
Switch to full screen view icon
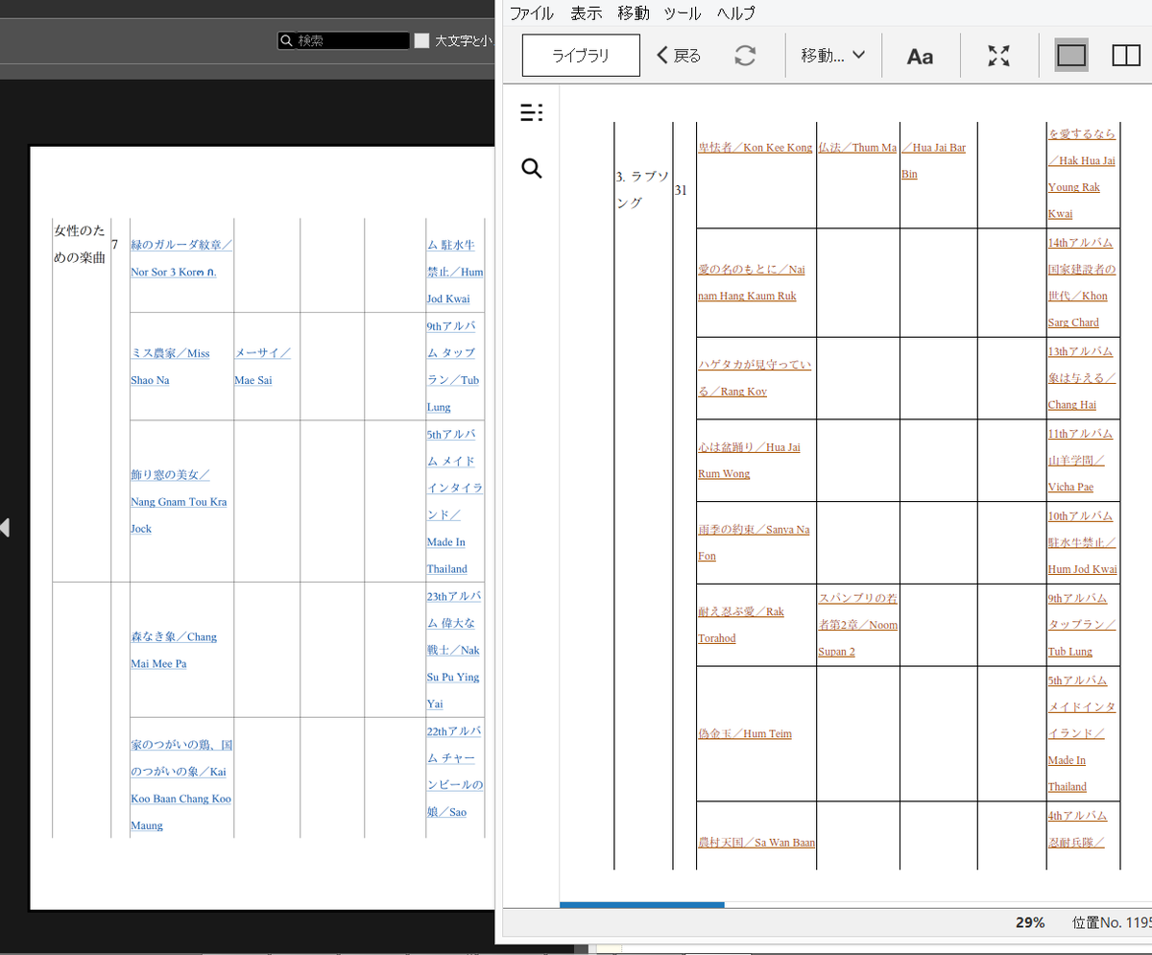click(x=999, y=56)
